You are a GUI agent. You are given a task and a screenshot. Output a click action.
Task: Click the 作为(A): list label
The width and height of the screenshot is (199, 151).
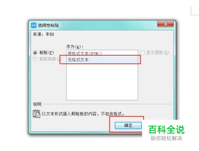point(75,47)
